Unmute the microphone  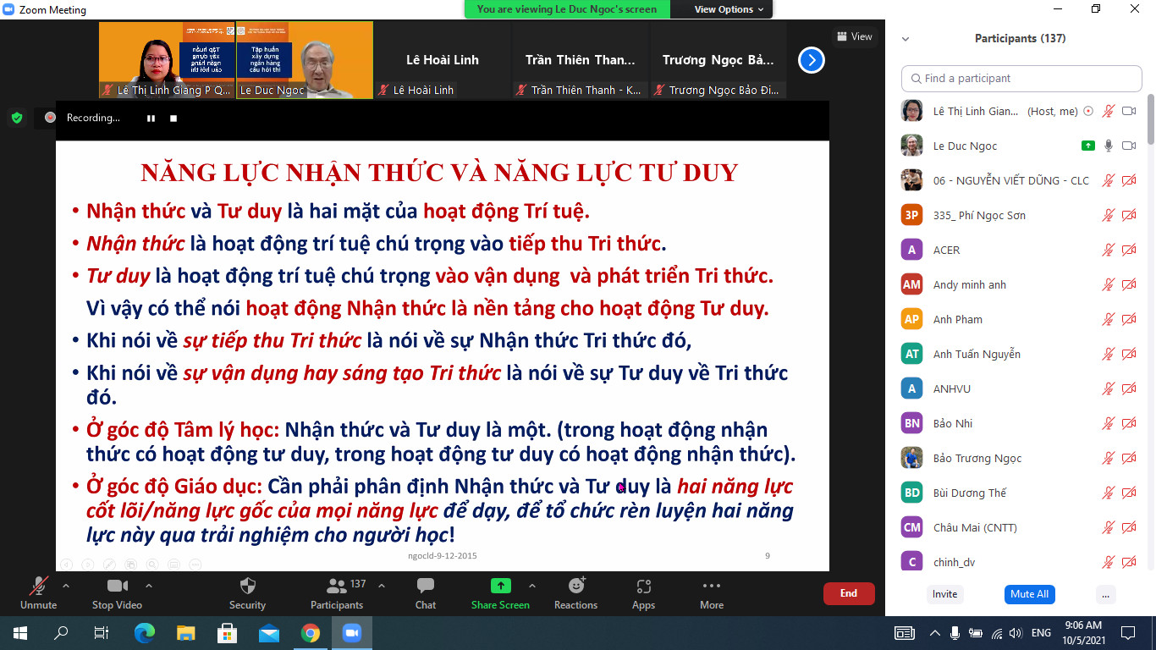38,586
